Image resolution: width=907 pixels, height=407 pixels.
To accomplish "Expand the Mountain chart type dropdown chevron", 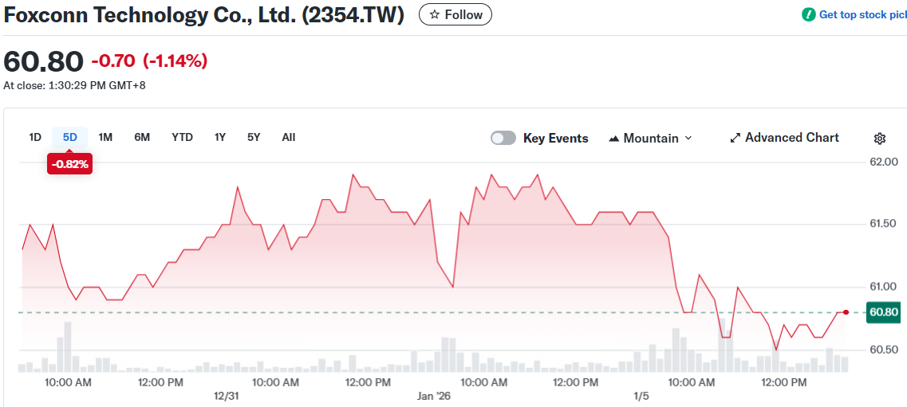I will pos(688,139).
